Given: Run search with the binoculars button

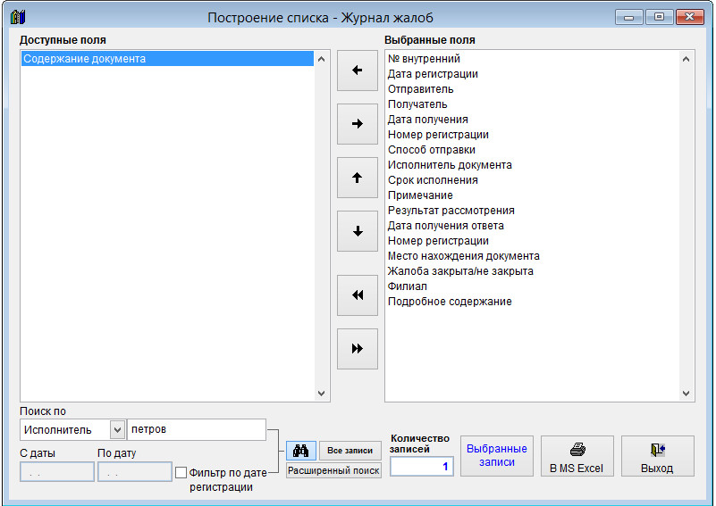Looking at the screenshot, I should pos(301,451).
